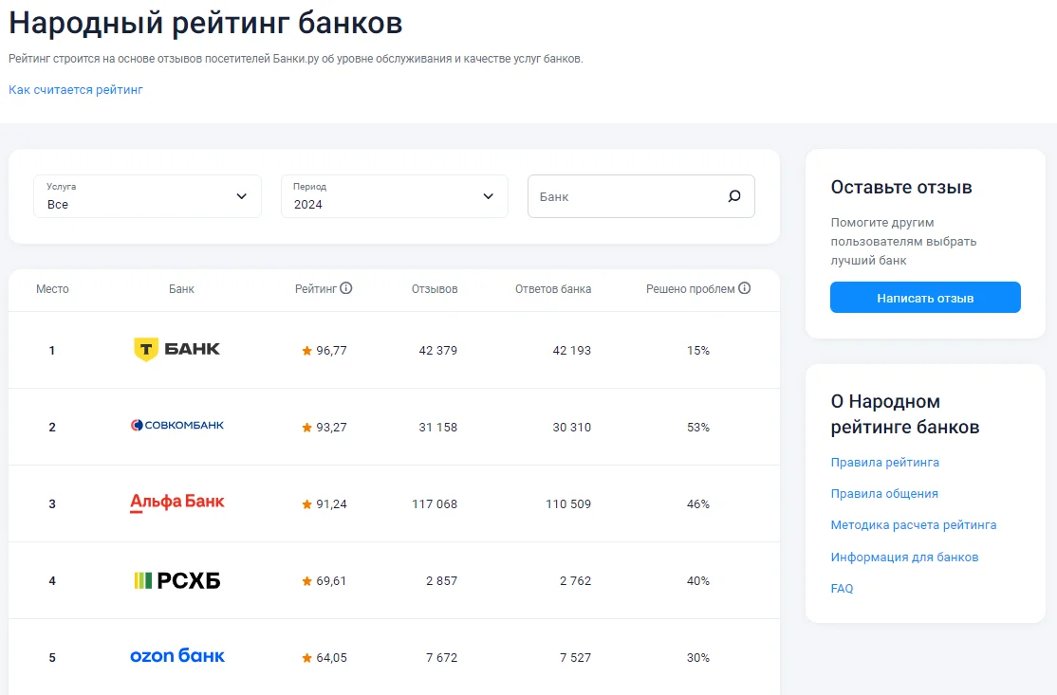Open the Т-Банк logo

coord(177,350)
